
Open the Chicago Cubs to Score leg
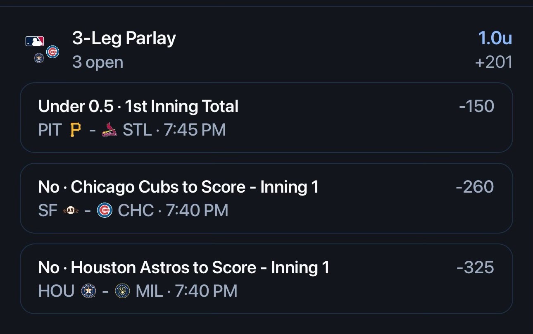(x=266, y=198)
